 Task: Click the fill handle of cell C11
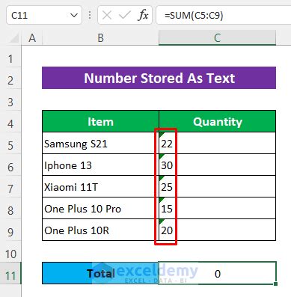point(275,284)
